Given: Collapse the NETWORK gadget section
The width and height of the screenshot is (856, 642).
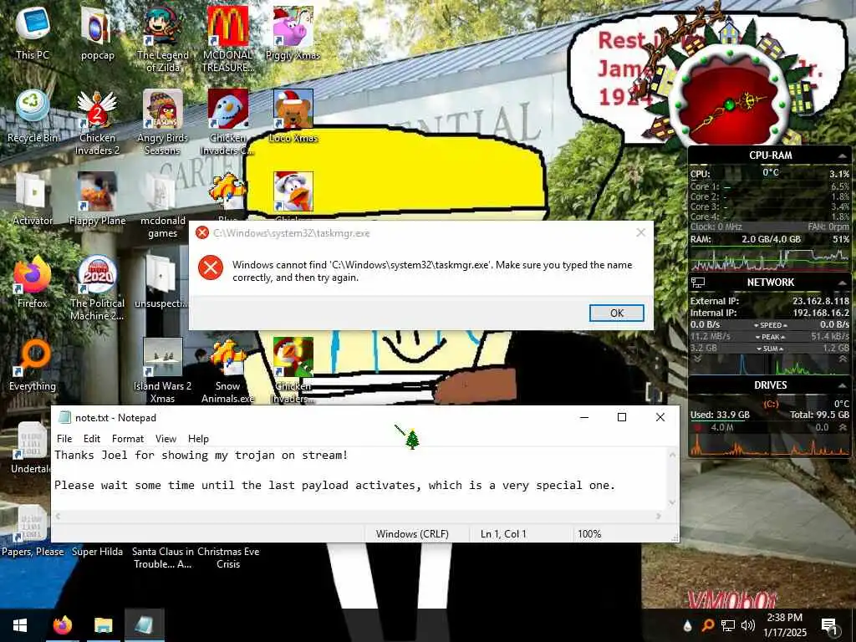Looking at the screenshot, I should click(x=843, y=283).
